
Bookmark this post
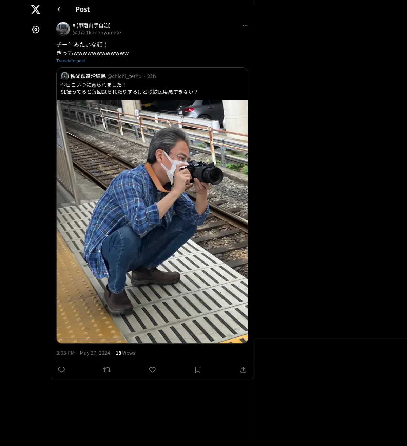point(198,370)
